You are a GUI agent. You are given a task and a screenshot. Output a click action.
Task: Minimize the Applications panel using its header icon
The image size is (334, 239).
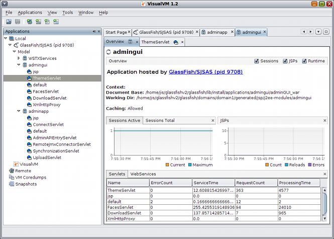pyautogui.click(x=93, y=32)
